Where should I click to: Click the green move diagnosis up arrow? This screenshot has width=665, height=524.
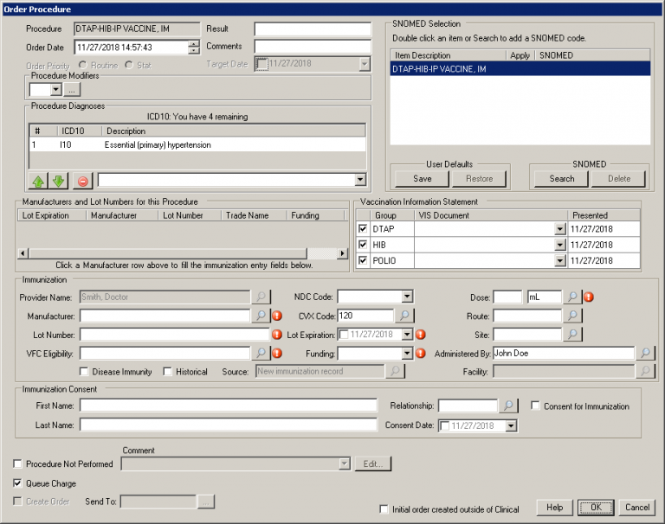click(39, 181)
